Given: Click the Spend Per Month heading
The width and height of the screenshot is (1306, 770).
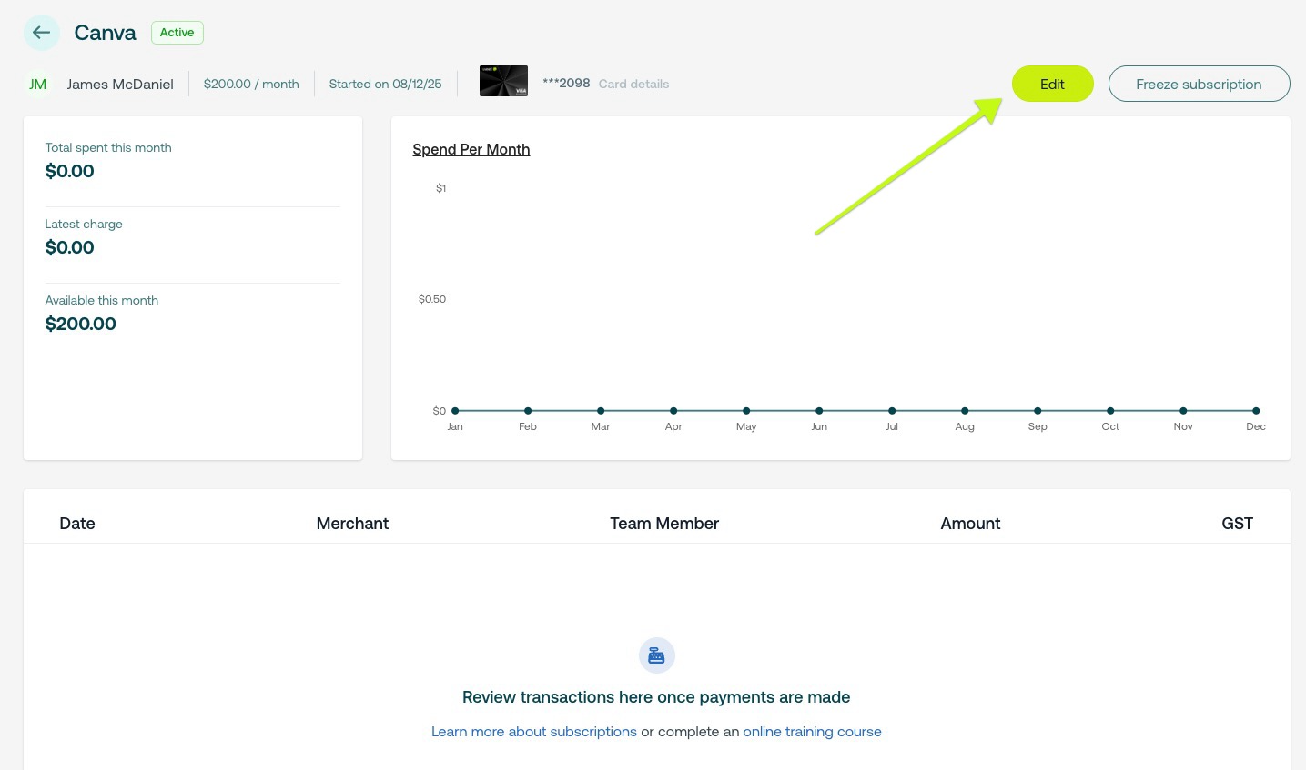Looking at the screenshot, I should pos(471,149).
